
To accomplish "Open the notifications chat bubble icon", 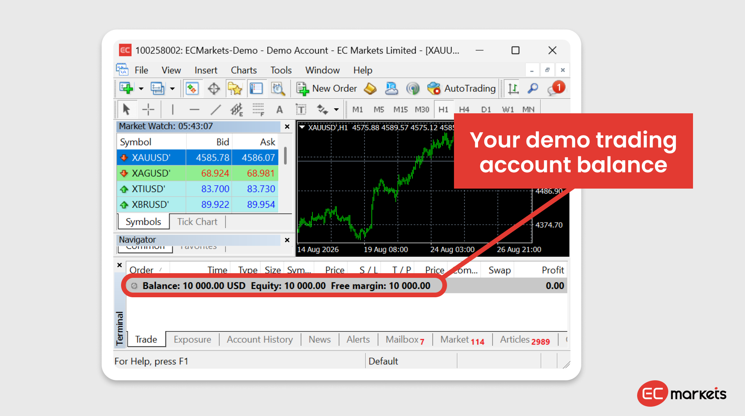I will pos(556,88).
